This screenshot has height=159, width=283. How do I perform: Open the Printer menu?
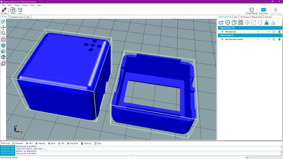tap(25, 5)
